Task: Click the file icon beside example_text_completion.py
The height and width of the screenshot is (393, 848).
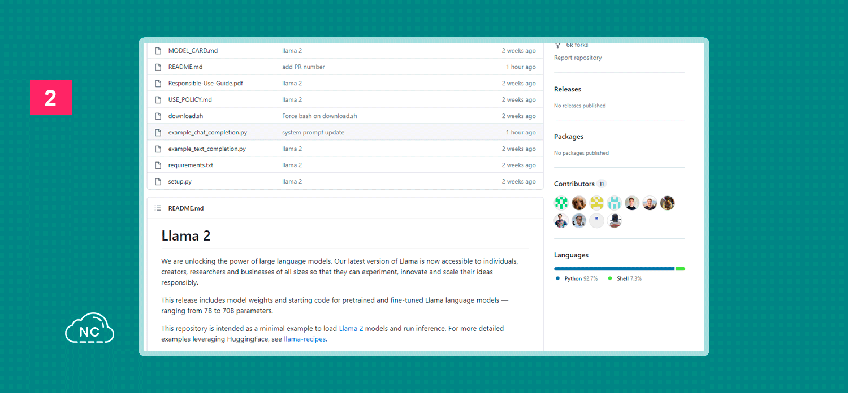Action: click(x=158, y=149)
